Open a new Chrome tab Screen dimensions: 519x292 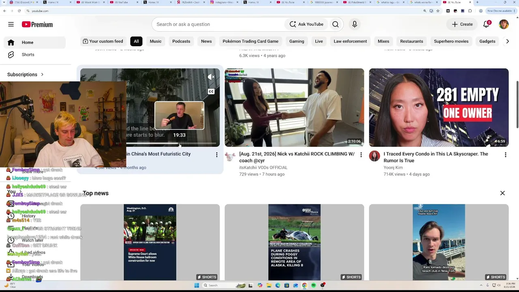tap(477, 2)
